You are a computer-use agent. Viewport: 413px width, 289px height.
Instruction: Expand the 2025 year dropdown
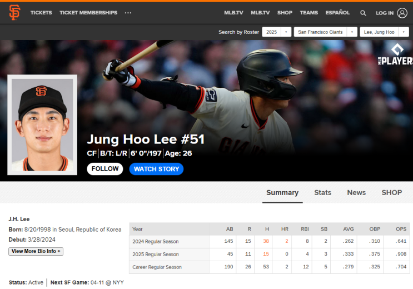click(277, 32)
